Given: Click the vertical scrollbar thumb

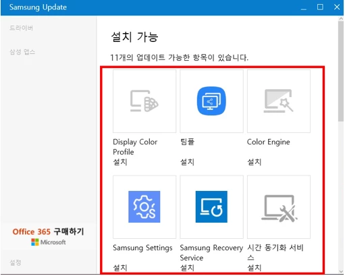Looking at the screenshot, I should [x=341, y=71].
